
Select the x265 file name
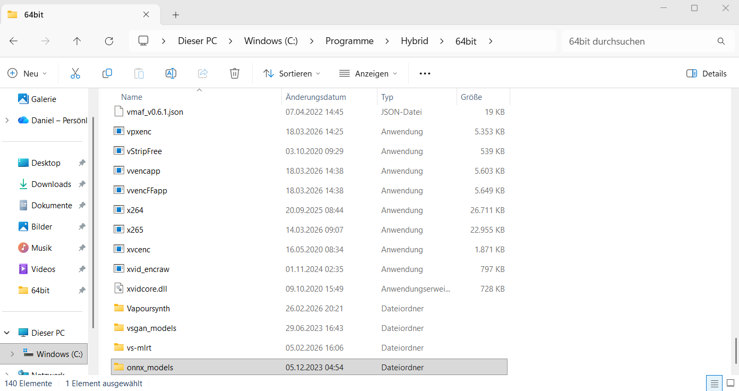[135, 229]
